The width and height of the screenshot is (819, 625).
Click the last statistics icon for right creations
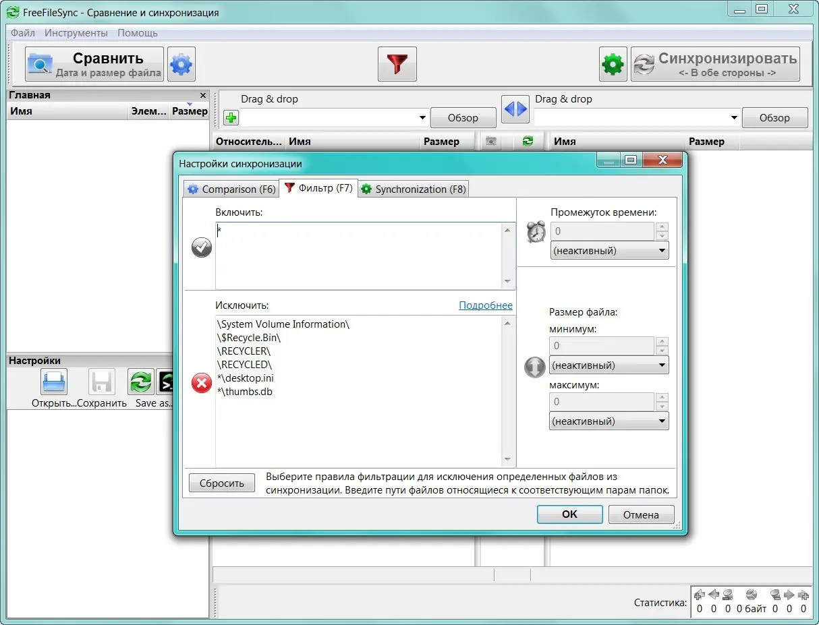tap(803, 595)
